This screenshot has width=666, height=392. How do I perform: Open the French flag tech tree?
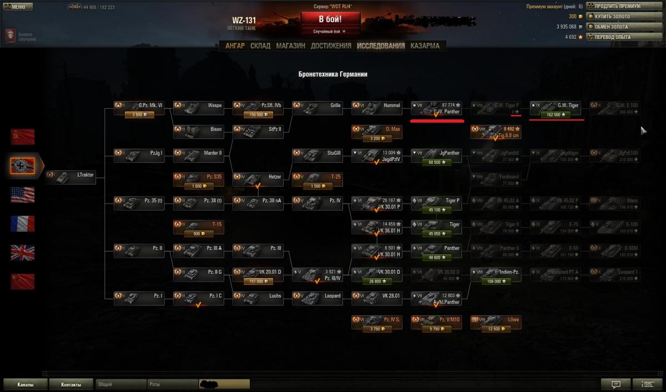pos(22,223)
